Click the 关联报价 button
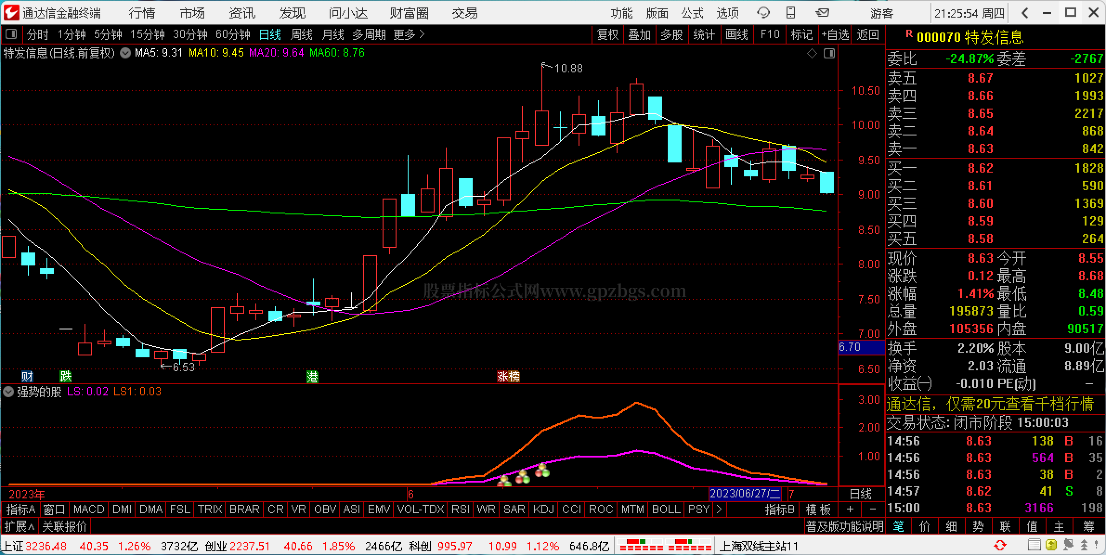 pyautogui.click(x=65, y=526)
